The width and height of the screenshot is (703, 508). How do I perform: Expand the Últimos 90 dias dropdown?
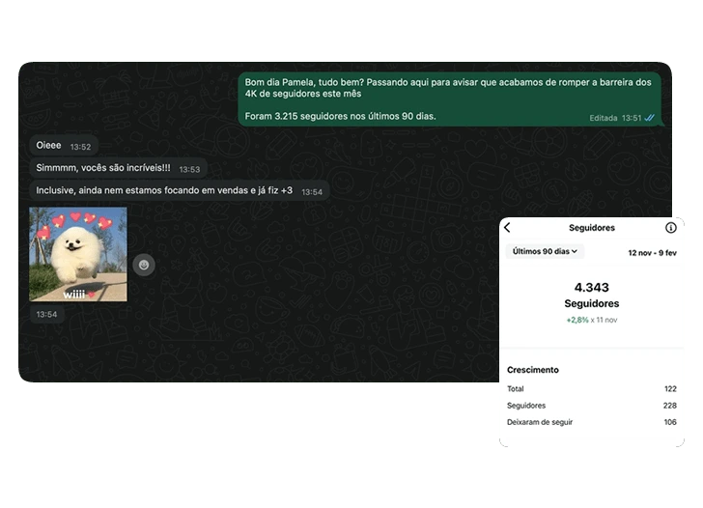pyautogui.click(x=545, y=251)
